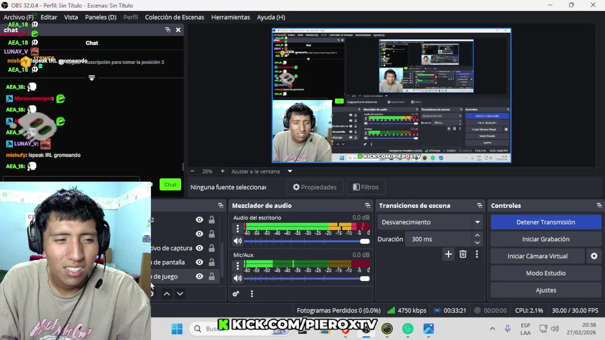Open Ajustes settings
Screen dimensions: 605x340
[546, 290]
